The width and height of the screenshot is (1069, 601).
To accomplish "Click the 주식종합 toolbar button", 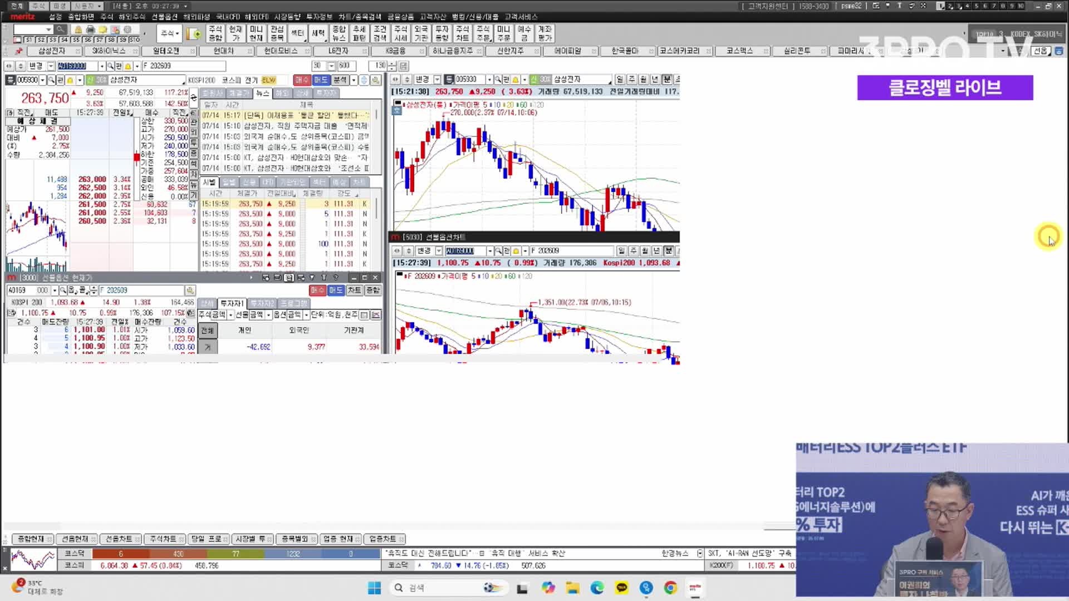I will 215,33.
